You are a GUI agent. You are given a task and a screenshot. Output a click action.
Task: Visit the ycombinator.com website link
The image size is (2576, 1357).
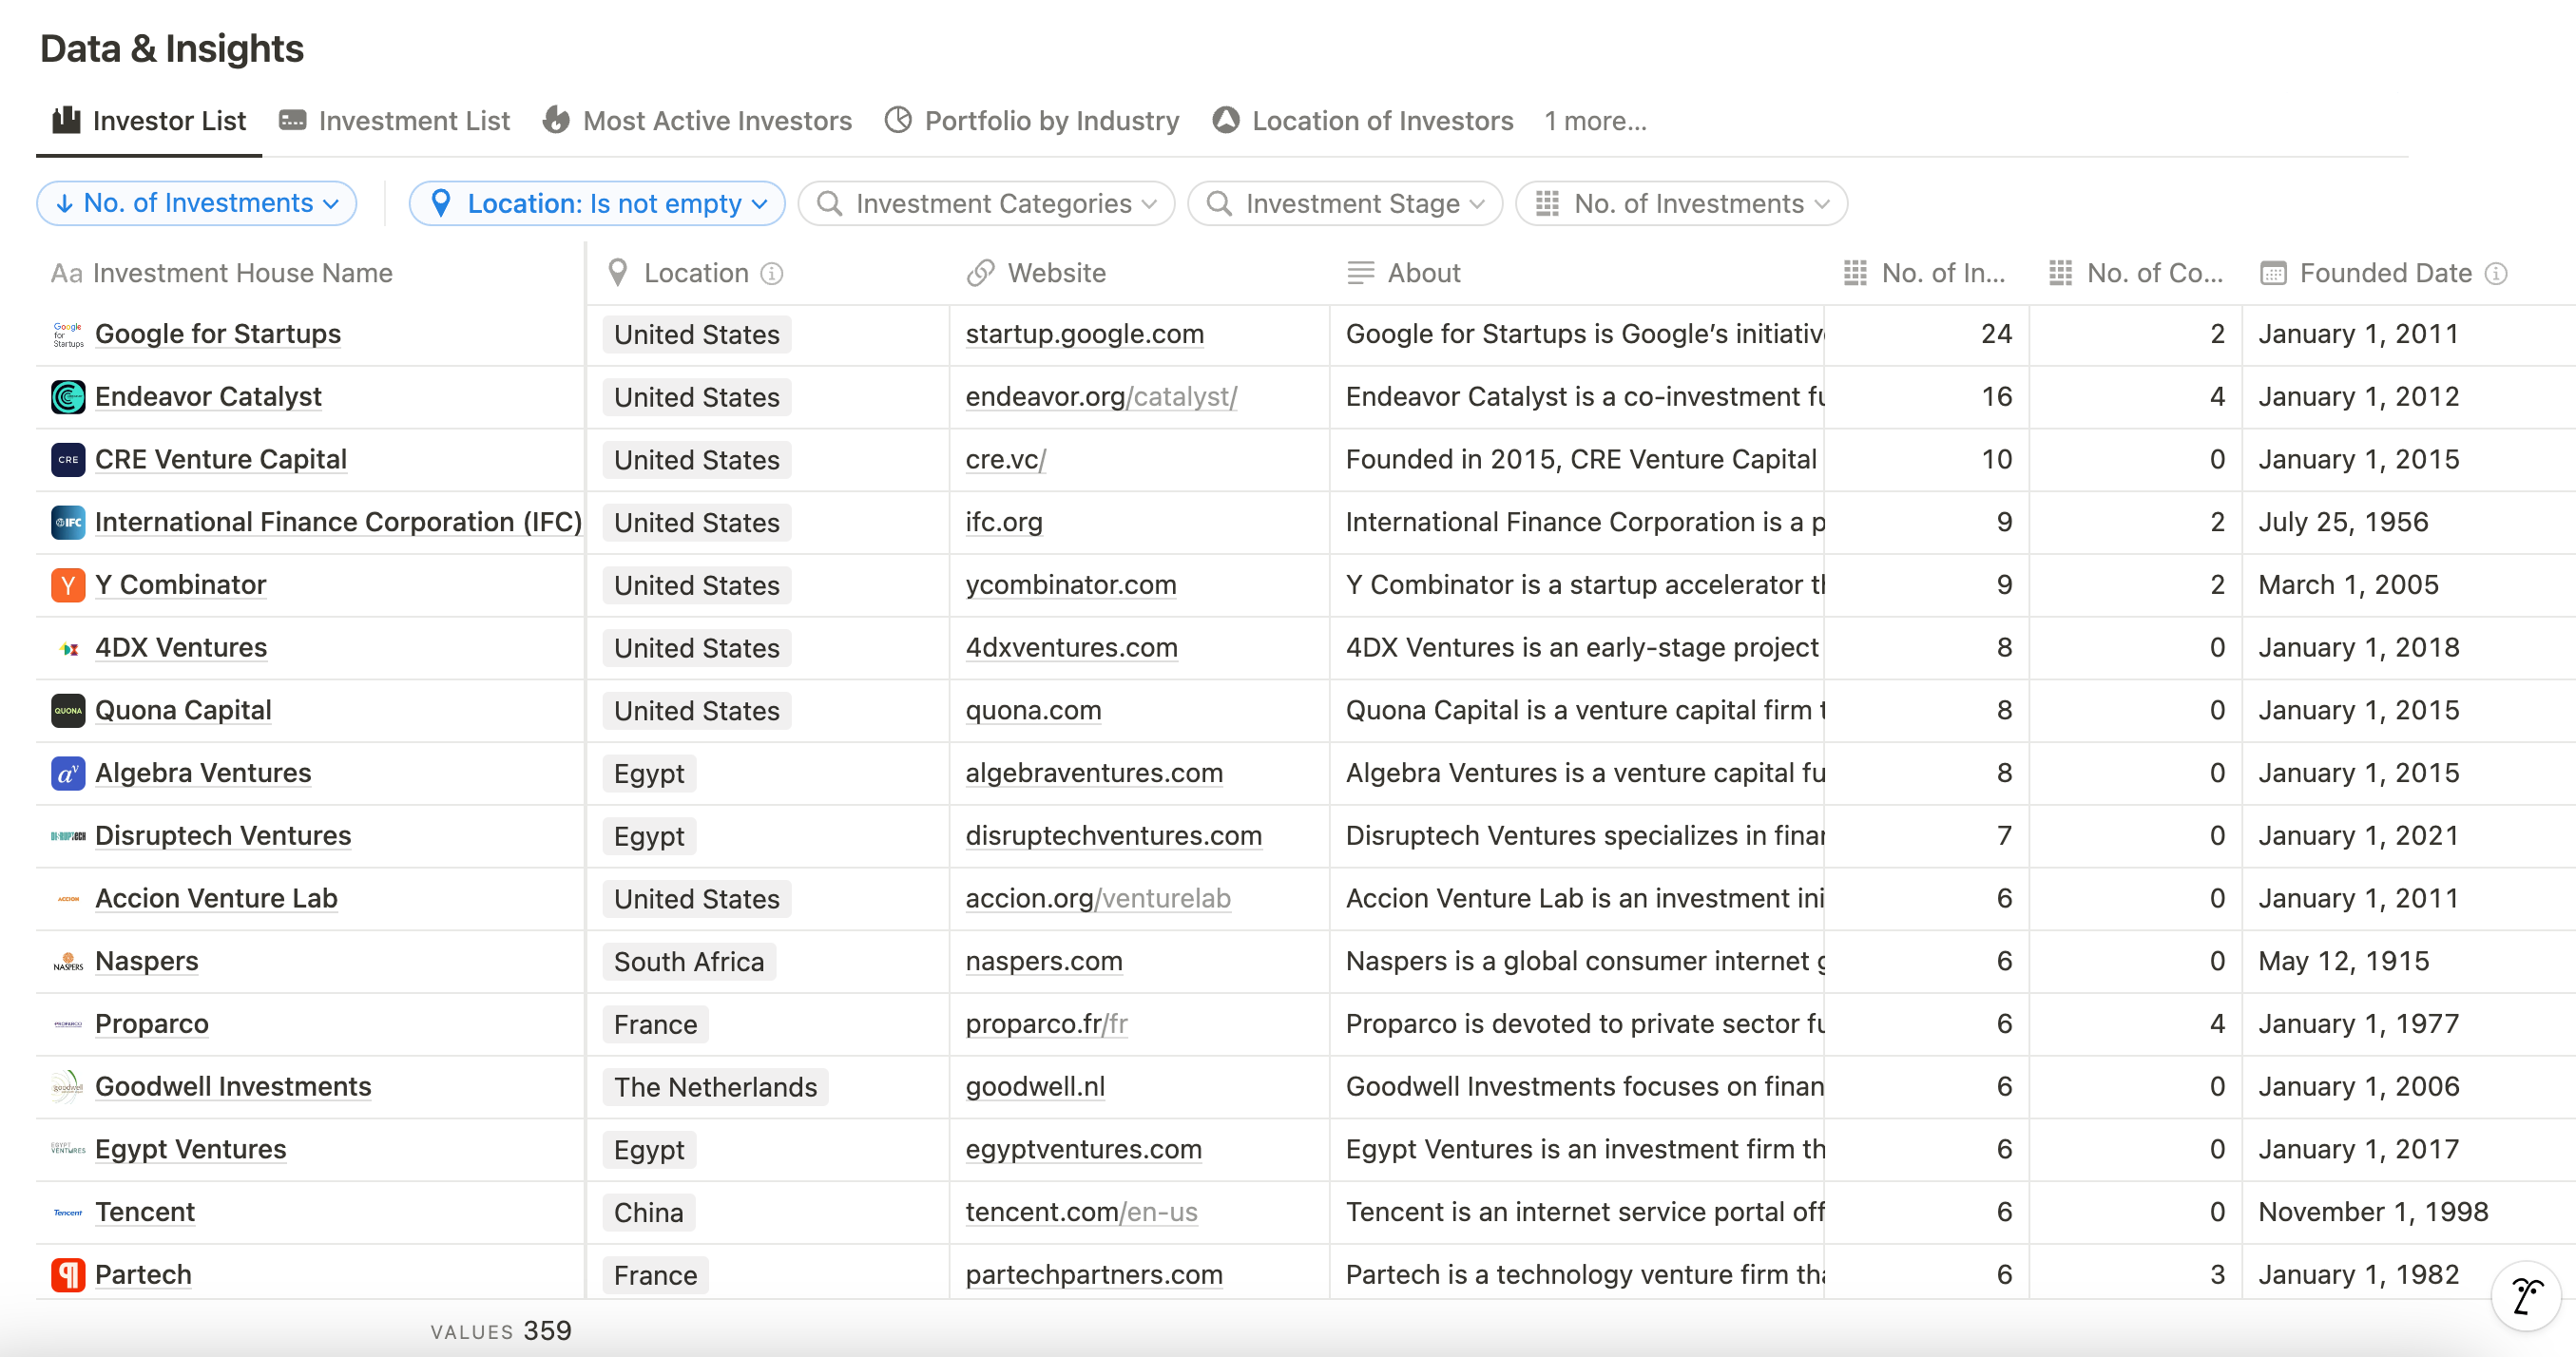click(x=1071, y=585)
